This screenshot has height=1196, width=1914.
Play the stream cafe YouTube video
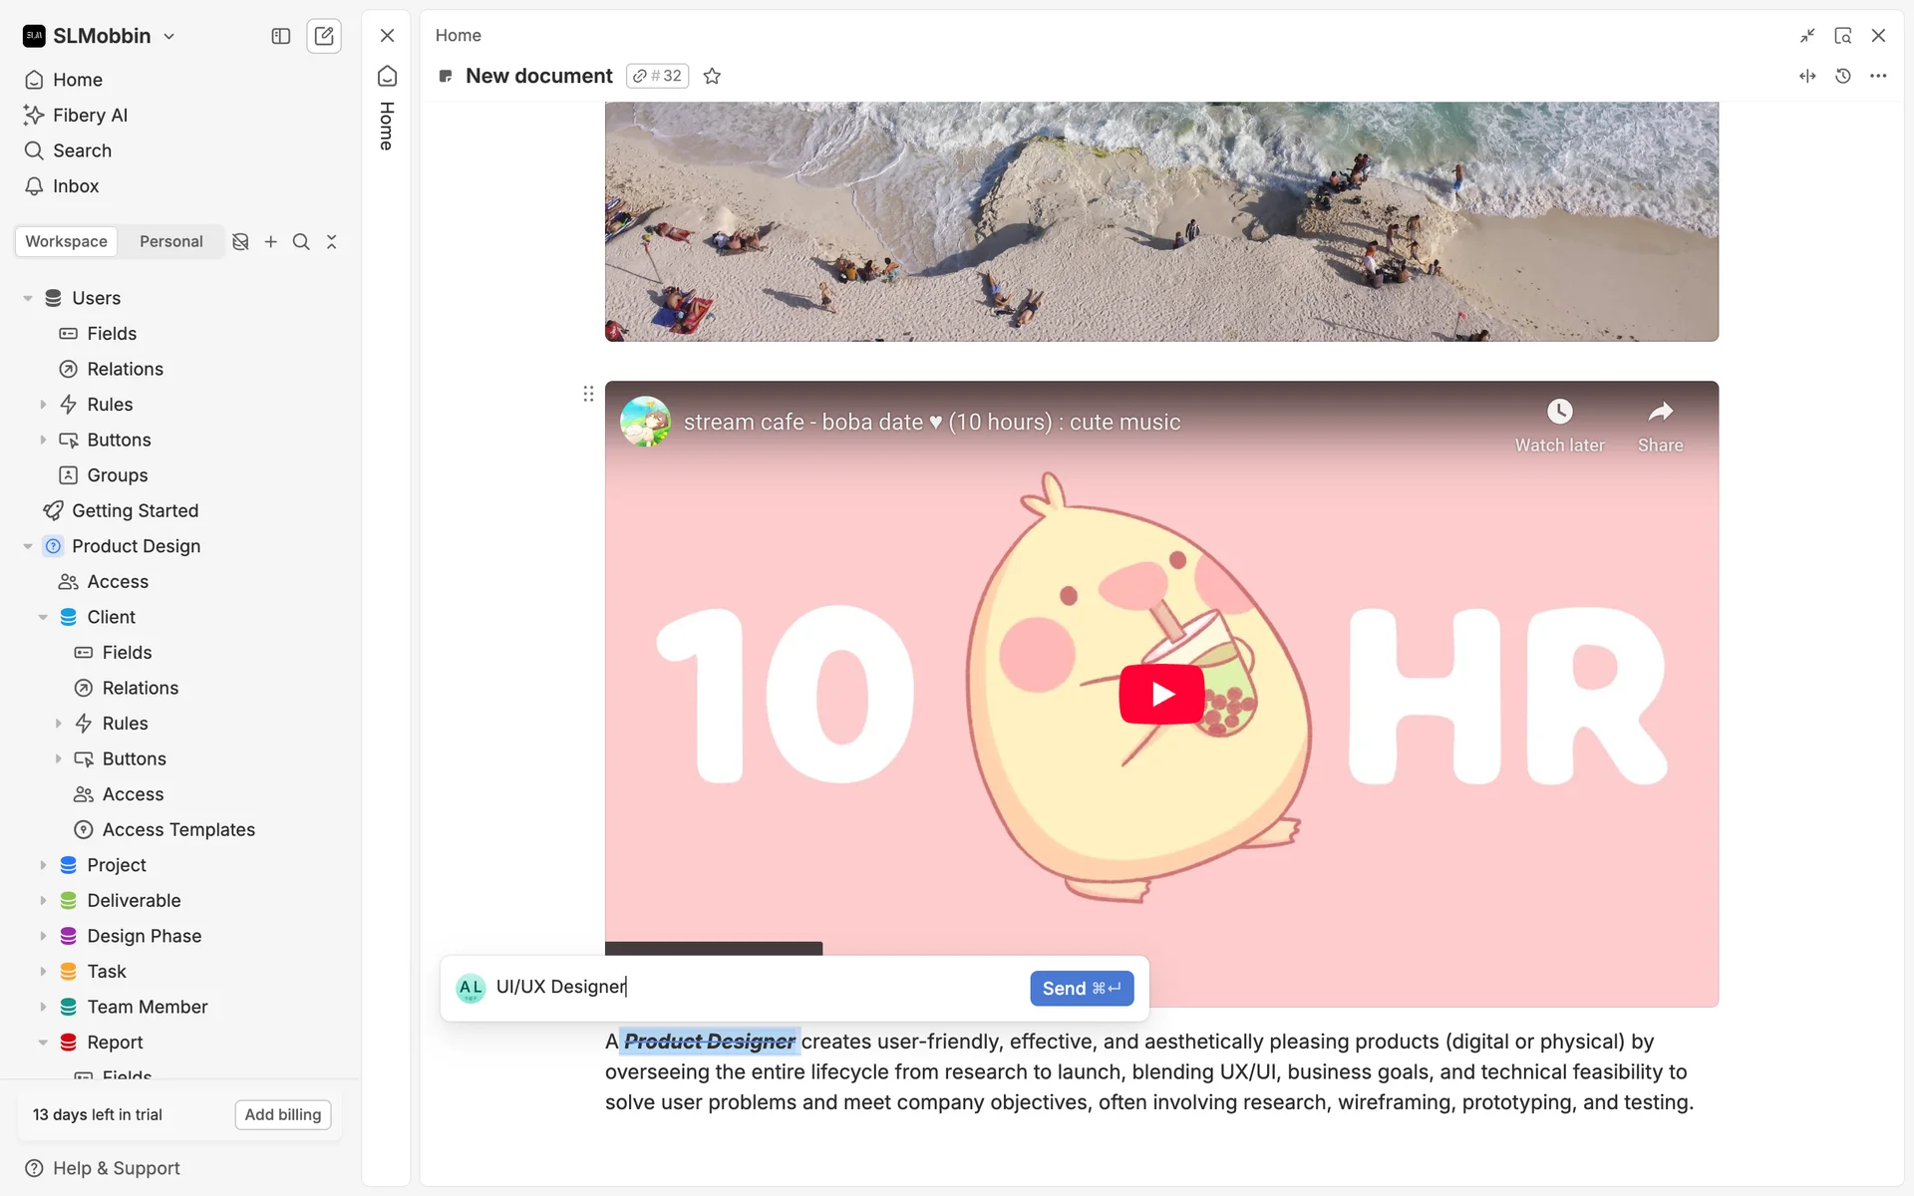pyautogui.click(x=1161, y=694)
